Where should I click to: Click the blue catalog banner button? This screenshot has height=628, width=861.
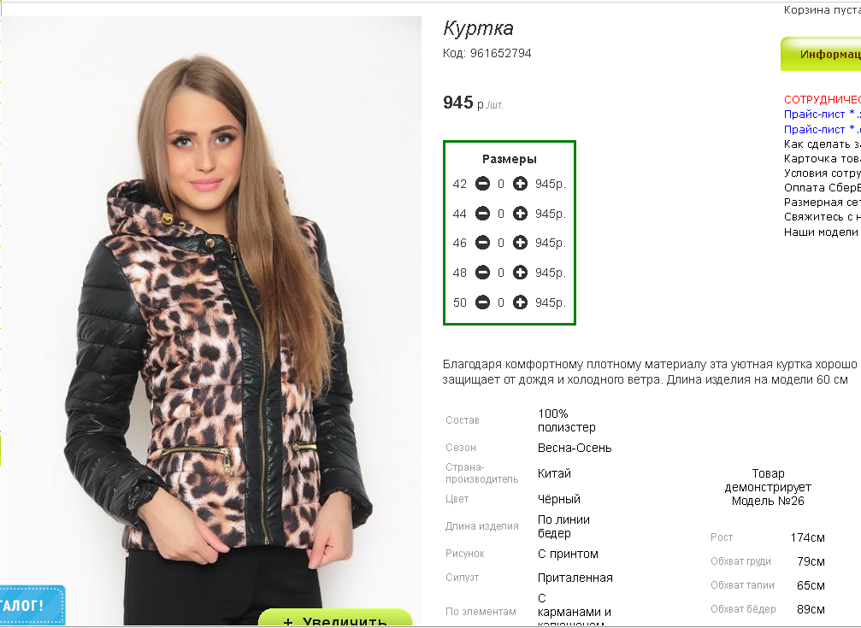pyautogui.click(x=32, y=606)
